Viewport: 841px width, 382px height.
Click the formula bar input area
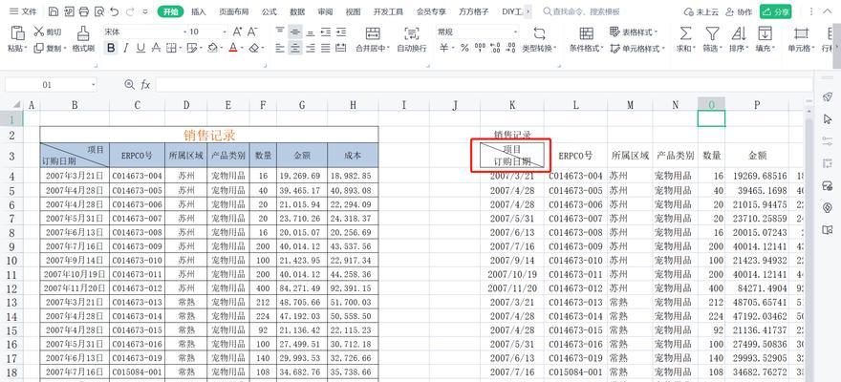click(x=485, y=85)
